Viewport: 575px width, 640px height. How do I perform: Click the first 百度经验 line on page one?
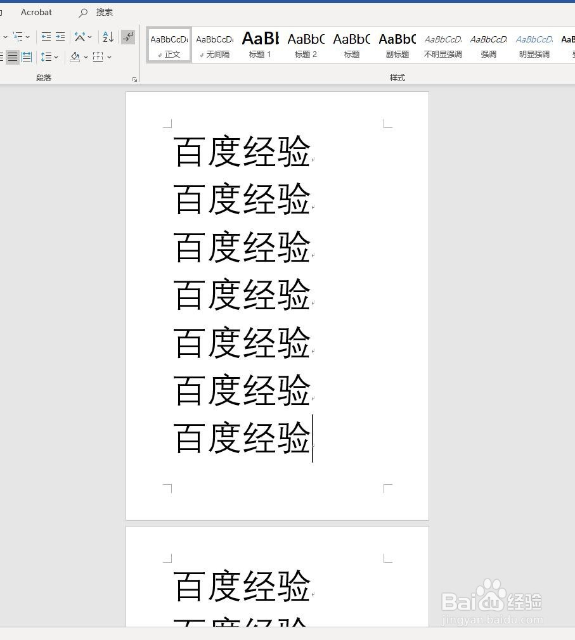242,151
